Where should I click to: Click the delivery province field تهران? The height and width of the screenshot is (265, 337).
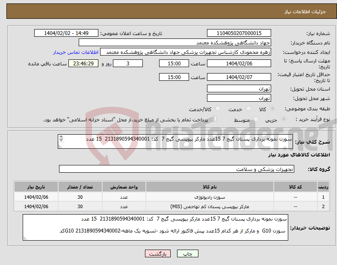239,88
